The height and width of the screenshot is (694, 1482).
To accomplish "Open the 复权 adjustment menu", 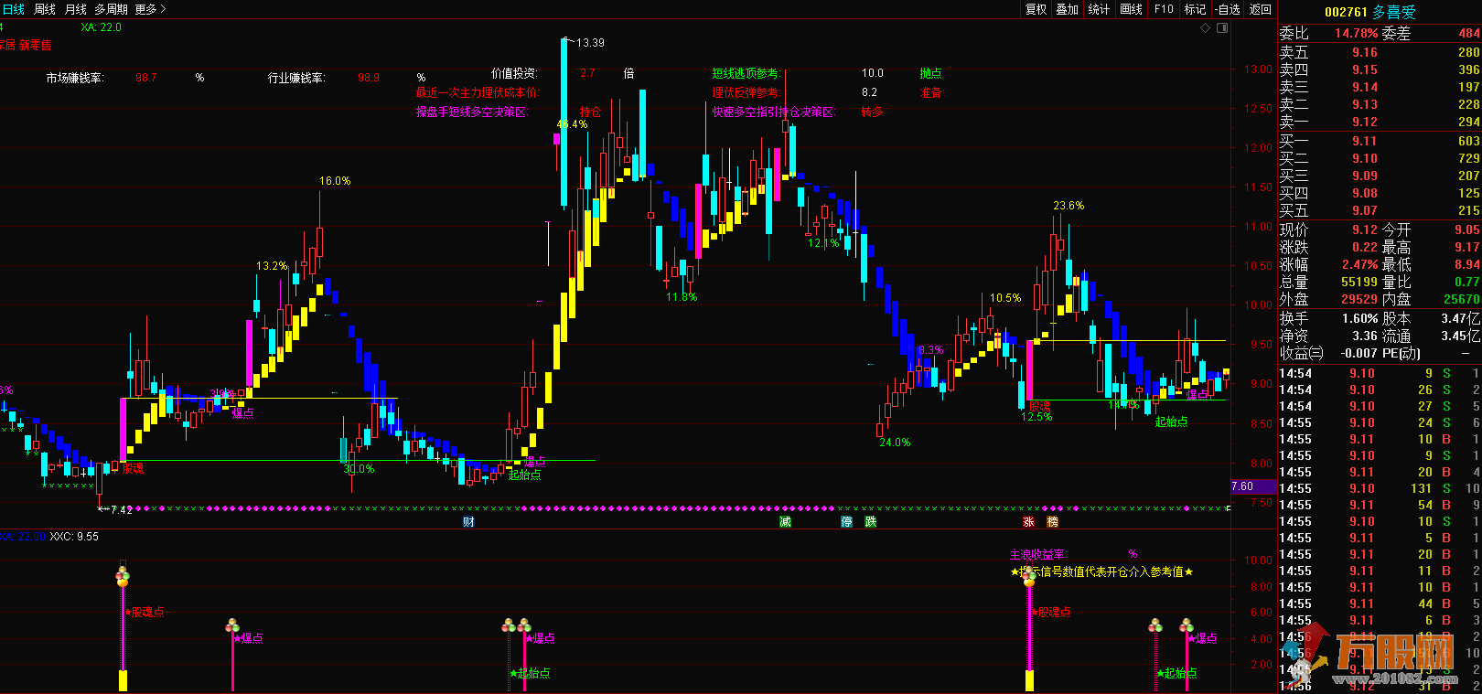I will [1036, 9].
